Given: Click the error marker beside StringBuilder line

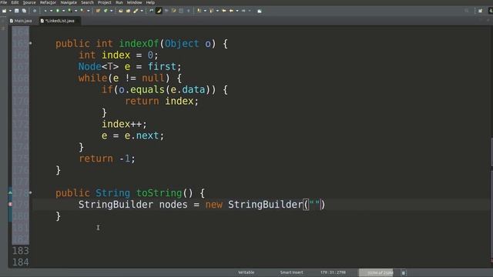Looking at the screenshot, I should point(10,204).
